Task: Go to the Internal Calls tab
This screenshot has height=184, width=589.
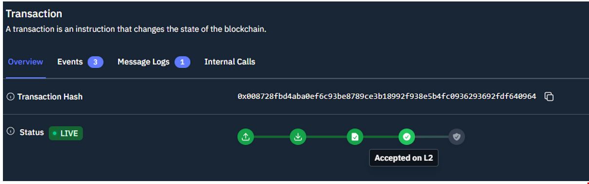Action: 230,62
